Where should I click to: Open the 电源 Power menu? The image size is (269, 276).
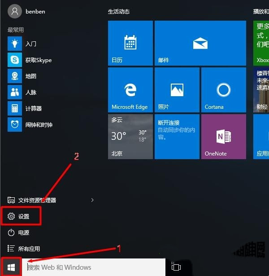tap(18, 232)
